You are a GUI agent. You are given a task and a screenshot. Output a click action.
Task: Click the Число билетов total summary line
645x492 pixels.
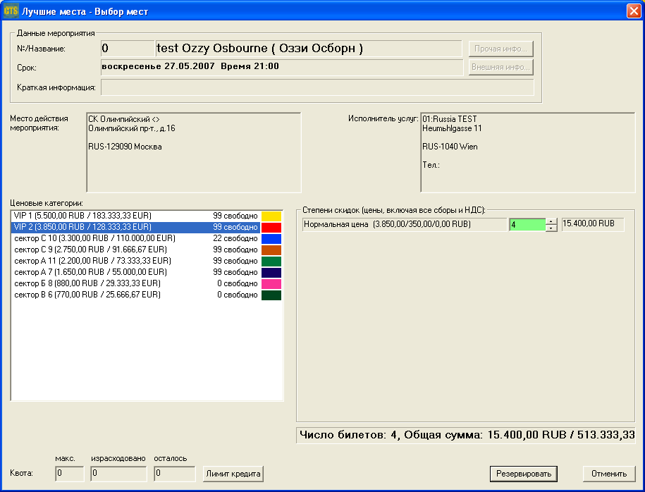[x=466, y=435]
